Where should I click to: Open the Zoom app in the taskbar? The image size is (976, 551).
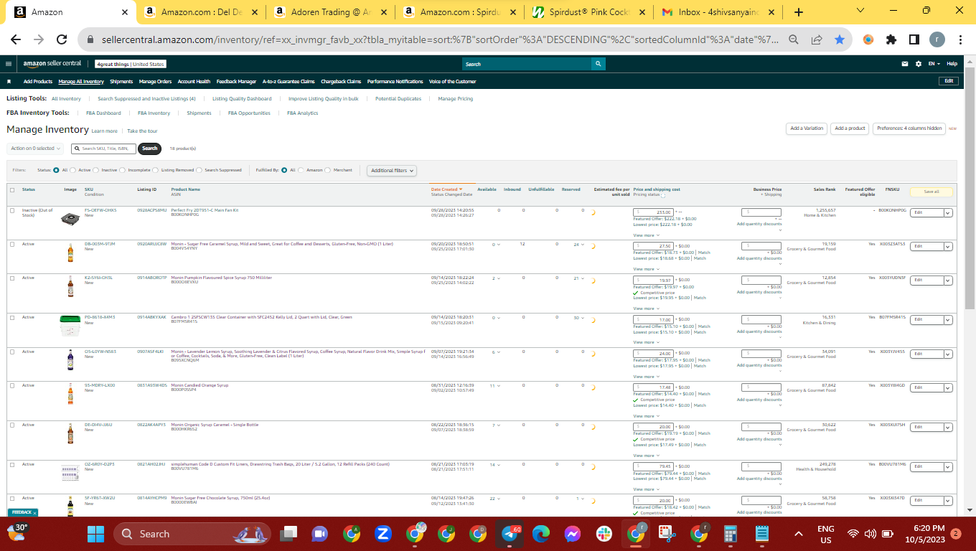[383, 534]
